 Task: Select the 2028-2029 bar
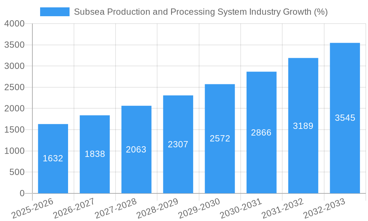[x=178, y=144]
